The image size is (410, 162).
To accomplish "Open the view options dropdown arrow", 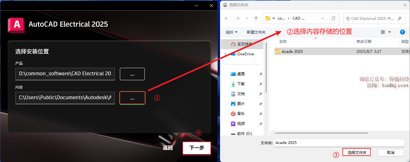I will (389, 32).
